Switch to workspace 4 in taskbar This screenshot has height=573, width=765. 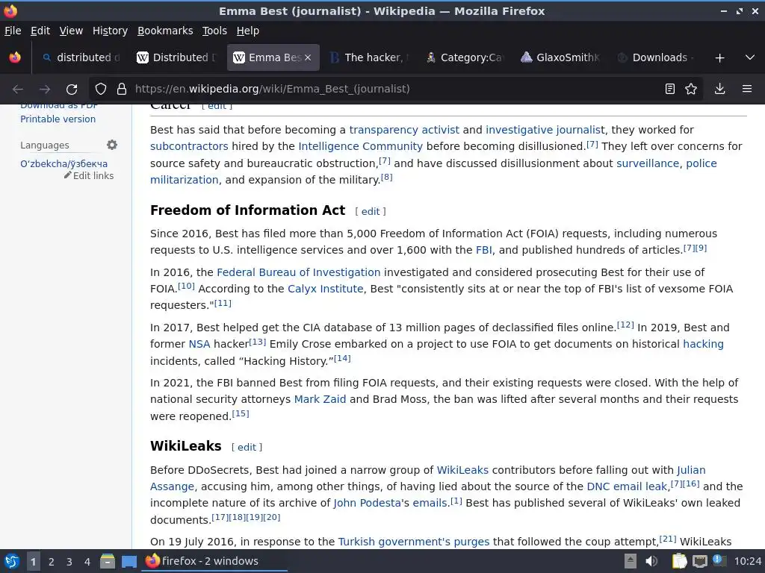click(x=87, y=562)
